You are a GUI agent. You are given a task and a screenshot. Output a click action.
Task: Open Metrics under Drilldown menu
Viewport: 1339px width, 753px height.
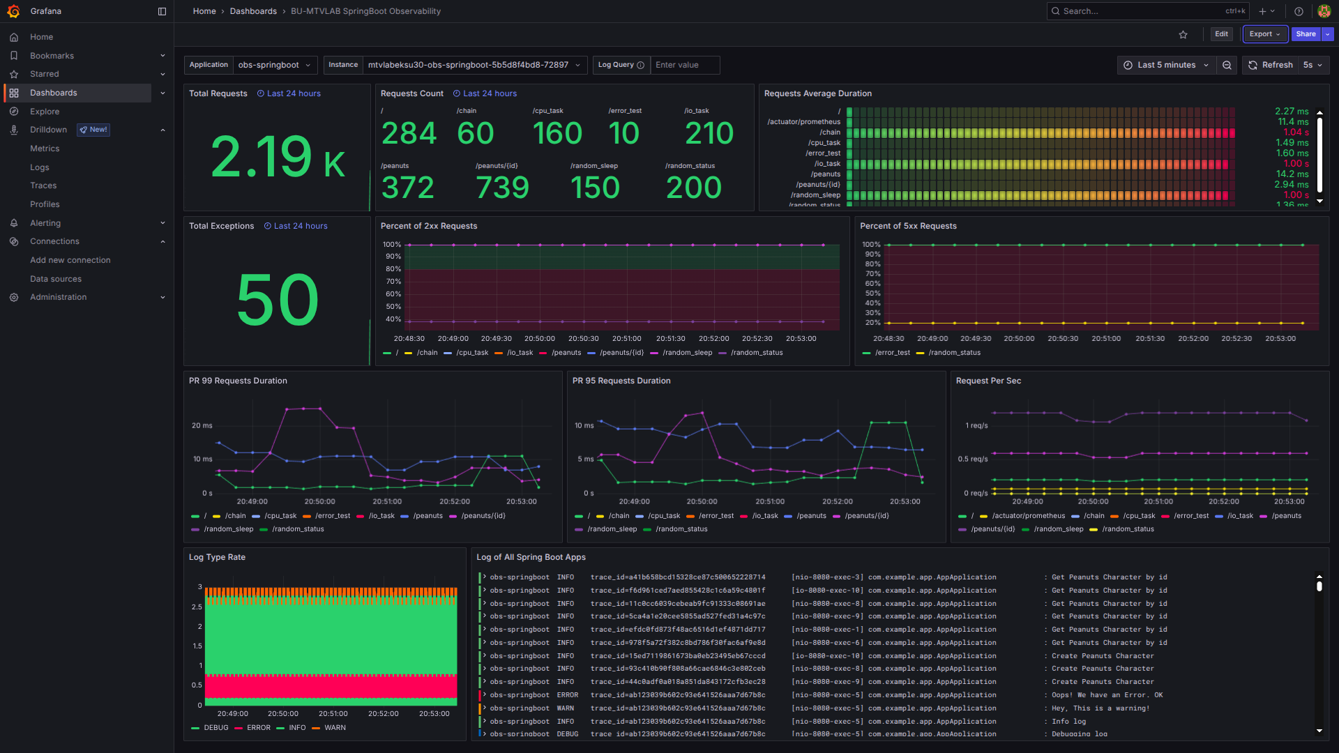tap(45, 149)
